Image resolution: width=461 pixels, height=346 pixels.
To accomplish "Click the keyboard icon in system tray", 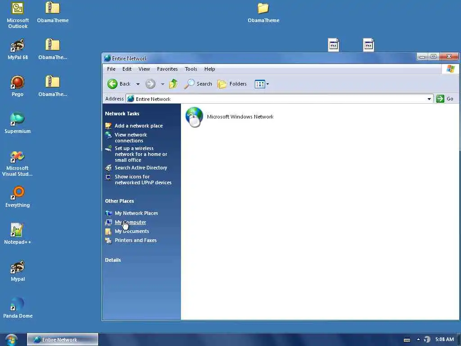I will click(407, 340).
